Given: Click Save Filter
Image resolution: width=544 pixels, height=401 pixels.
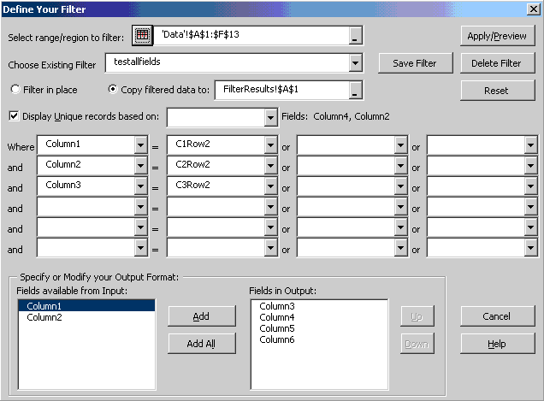Looking at the screenshot, I should point(416,63).
